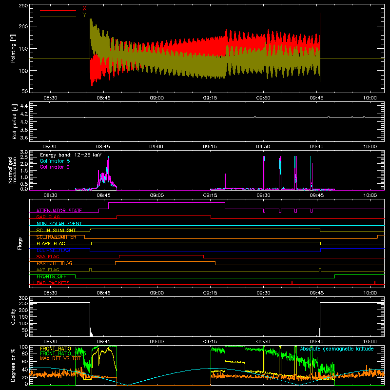The image size is (390, 390).
Task: Click the NON_SOLAR_EVENT flag label
Action: click(x=59, y=224)
